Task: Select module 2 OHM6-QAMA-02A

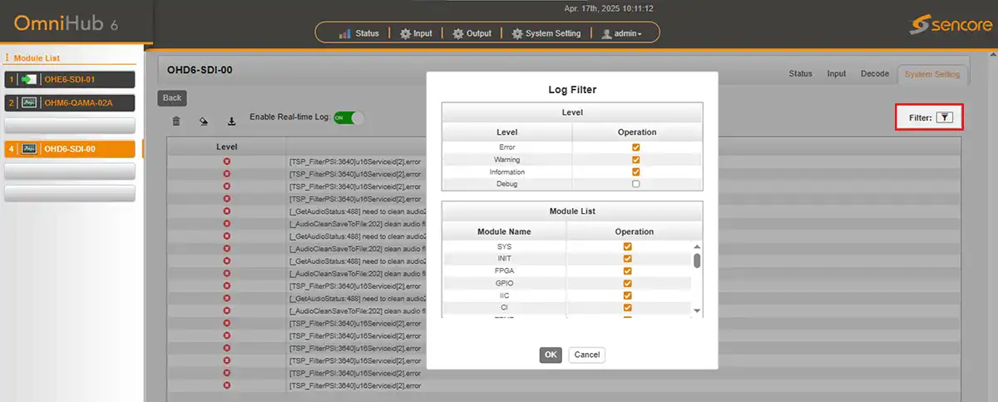Action: point(70,103)
